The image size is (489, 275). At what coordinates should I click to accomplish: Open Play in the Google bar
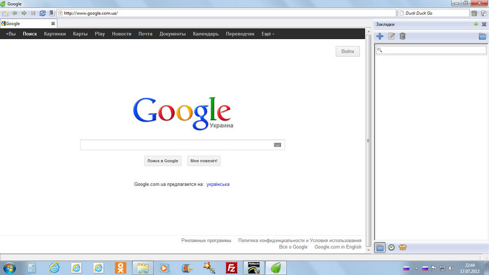click(100, 34)
